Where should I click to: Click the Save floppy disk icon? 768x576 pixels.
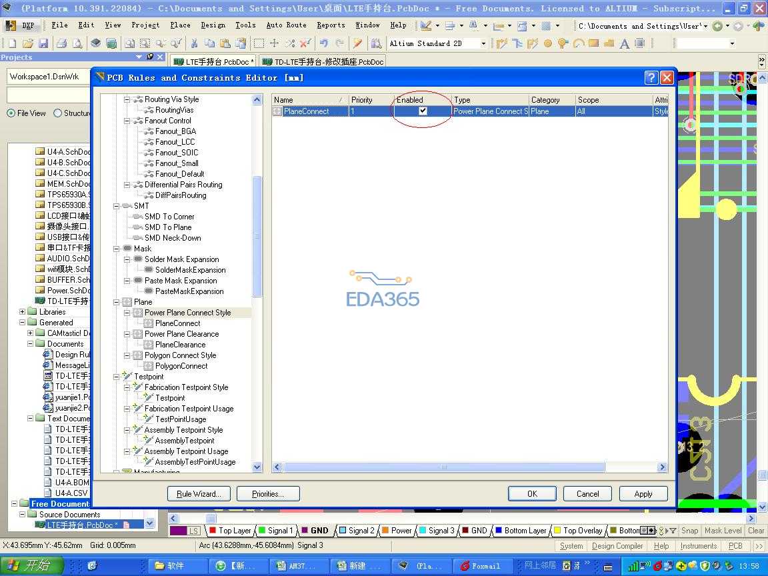click(x=43, y=43)
